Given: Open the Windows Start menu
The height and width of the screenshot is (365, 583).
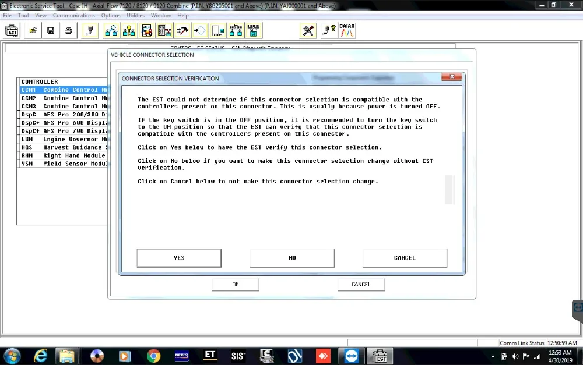Looking at the screenshot, I should point(12,356).
